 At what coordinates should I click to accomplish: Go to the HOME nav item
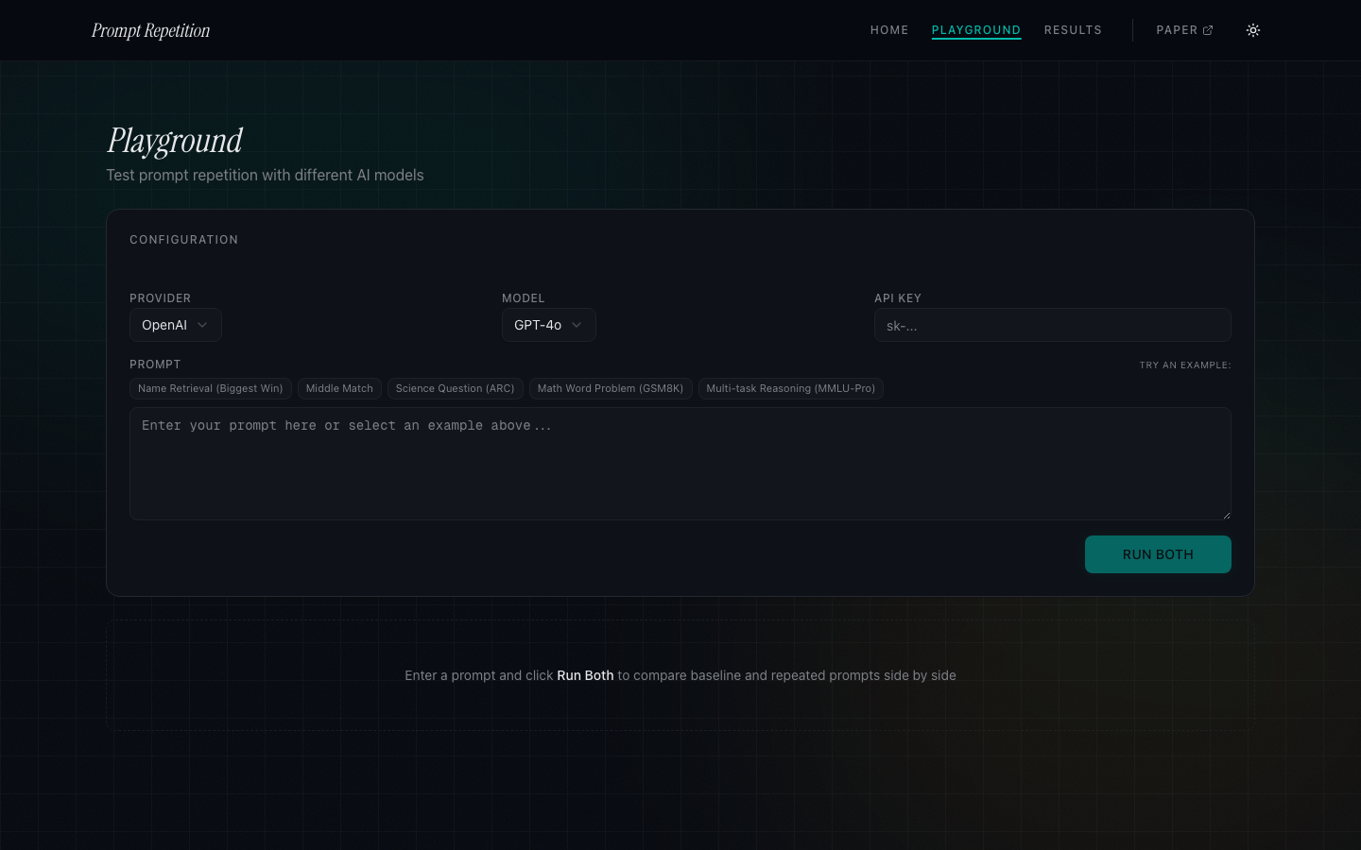[888, 30]
